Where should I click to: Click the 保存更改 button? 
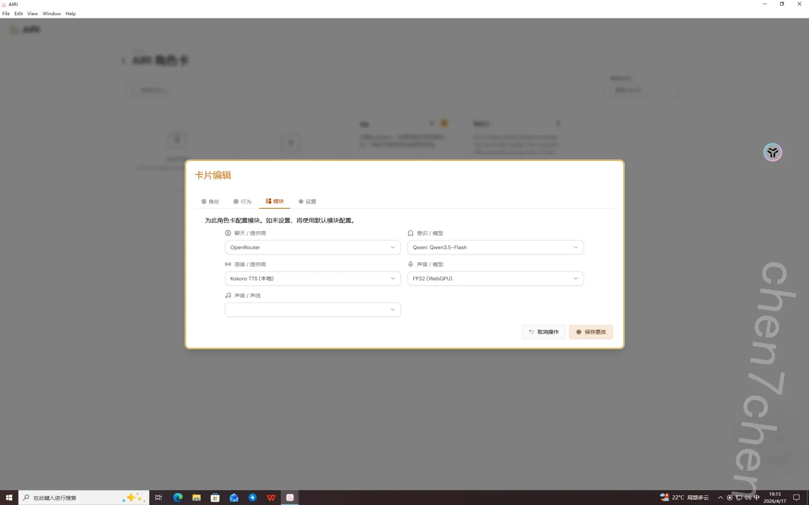[x=591, y=332]
